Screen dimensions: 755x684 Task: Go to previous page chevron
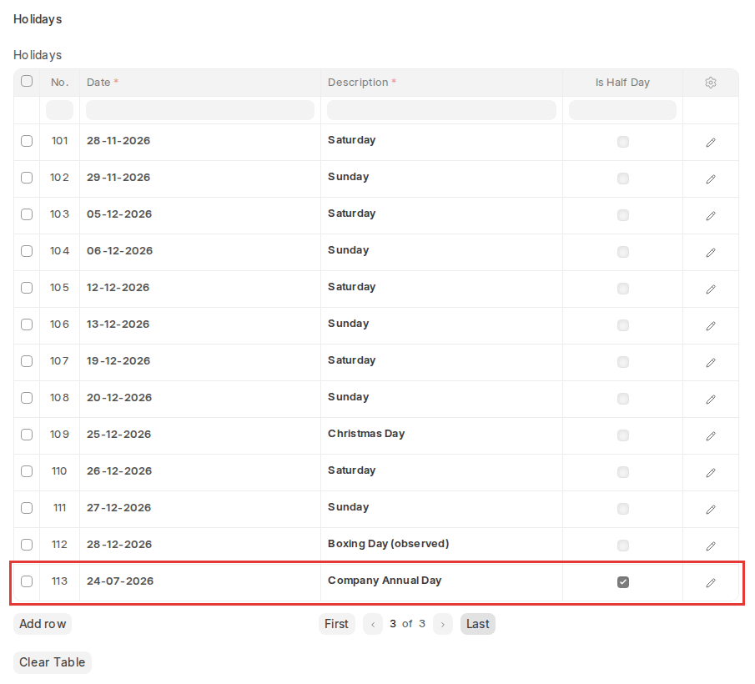coord(373,624)
